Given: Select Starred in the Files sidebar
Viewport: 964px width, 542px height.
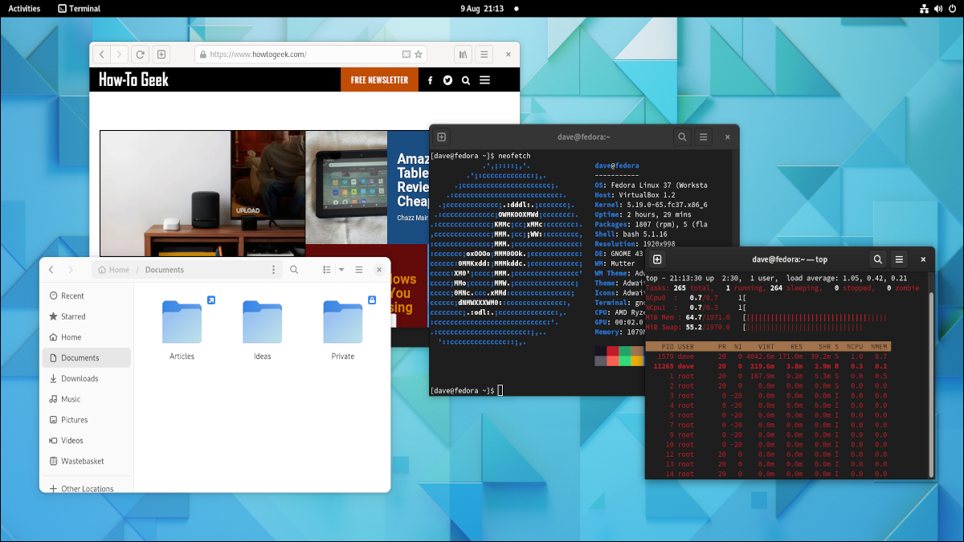Looking at the screenshot, I should point(87,316).
